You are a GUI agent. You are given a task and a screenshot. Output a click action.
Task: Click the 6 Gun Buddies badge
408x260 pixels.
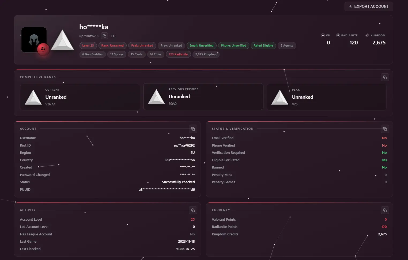point(92,54)
